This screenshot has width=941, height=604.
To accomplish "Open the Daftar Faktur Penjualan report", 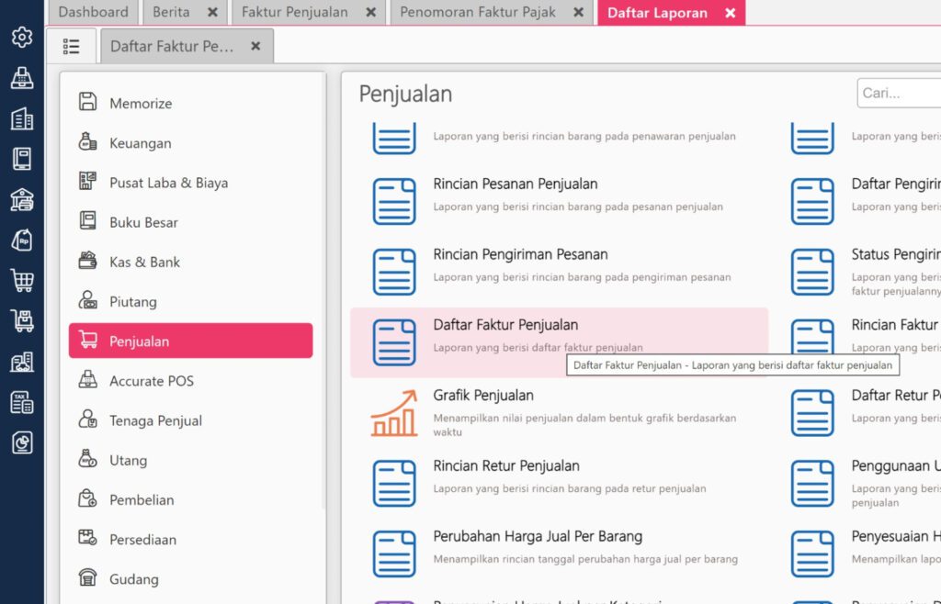I will tap(505, 323).
